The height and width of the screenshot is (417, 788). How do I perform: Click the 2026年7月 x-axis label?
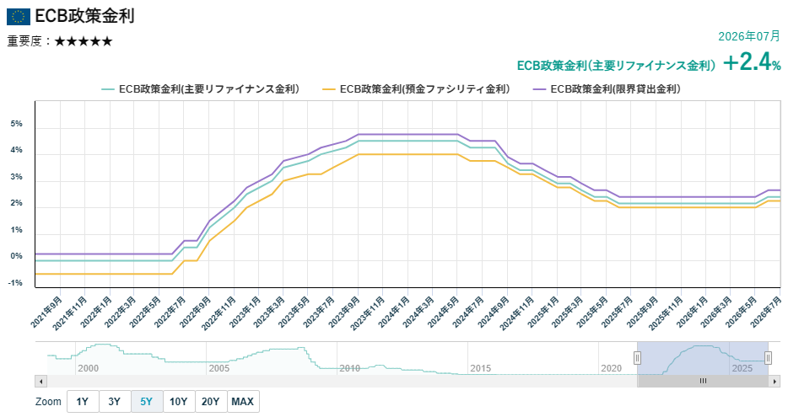click(x=767, y=312)
